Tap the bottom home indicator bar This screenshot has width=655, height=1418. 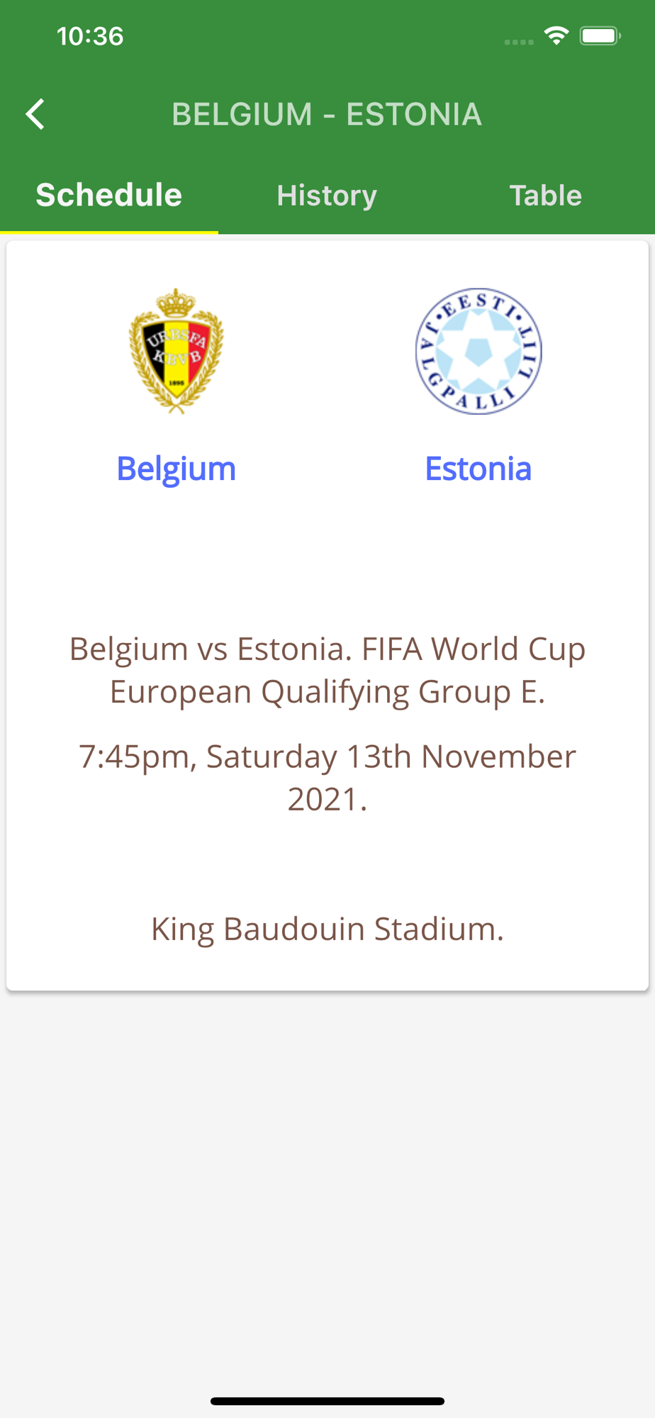pos(327,1401)
